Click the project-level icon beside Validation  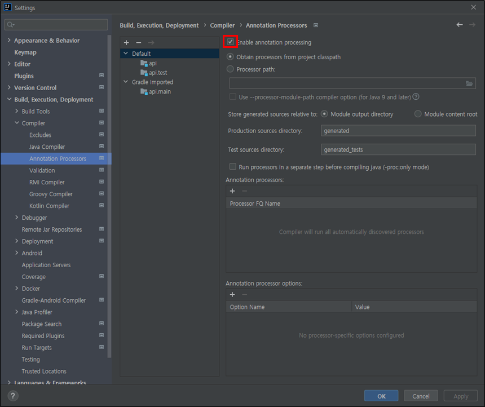(102, 170)
